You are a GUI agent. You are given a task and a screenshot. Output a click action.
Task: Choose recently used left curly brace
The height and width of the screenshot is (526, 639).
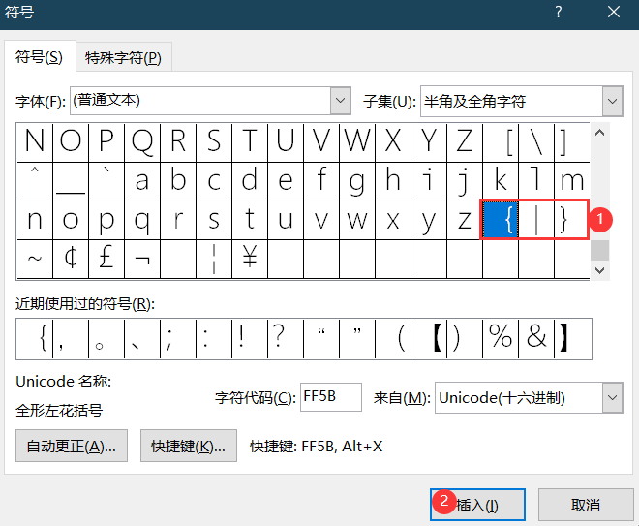pyautogui.click(x=35, y=339)
